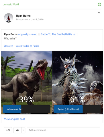Click Ryan Burns name inside shared card
Screen dimensions: 104x137
tap(11, 34)
